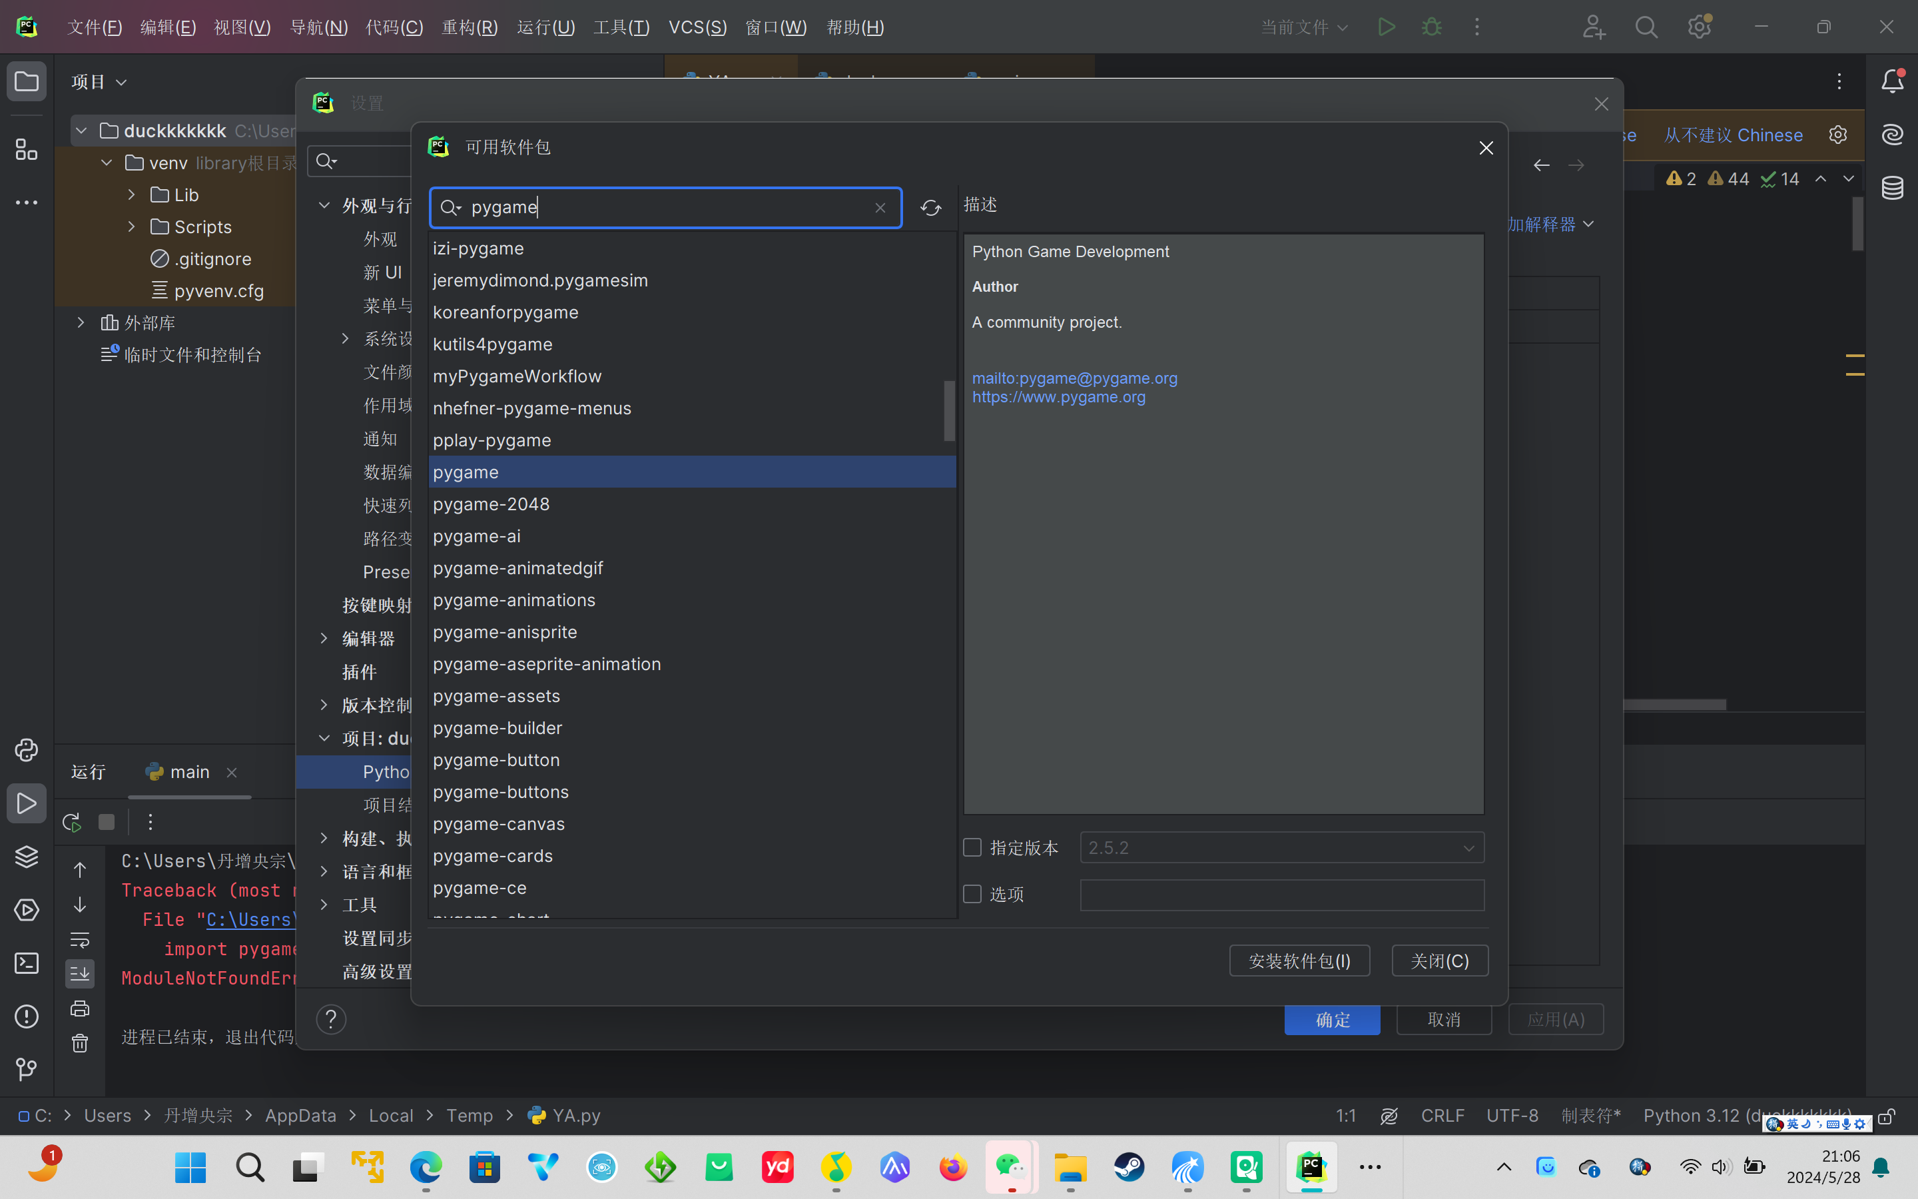Open the AI Assistant spiral icon

pyautogui.click(x=1892, y=135)
